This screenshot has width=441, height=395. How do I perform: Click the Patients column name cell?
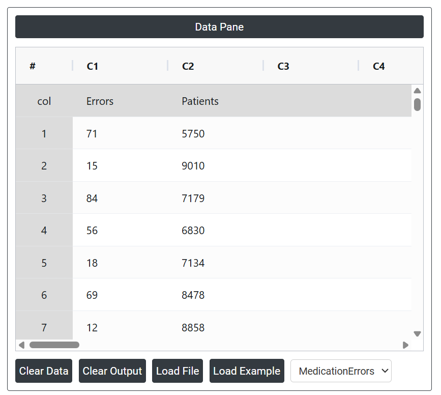click(200, 101)
